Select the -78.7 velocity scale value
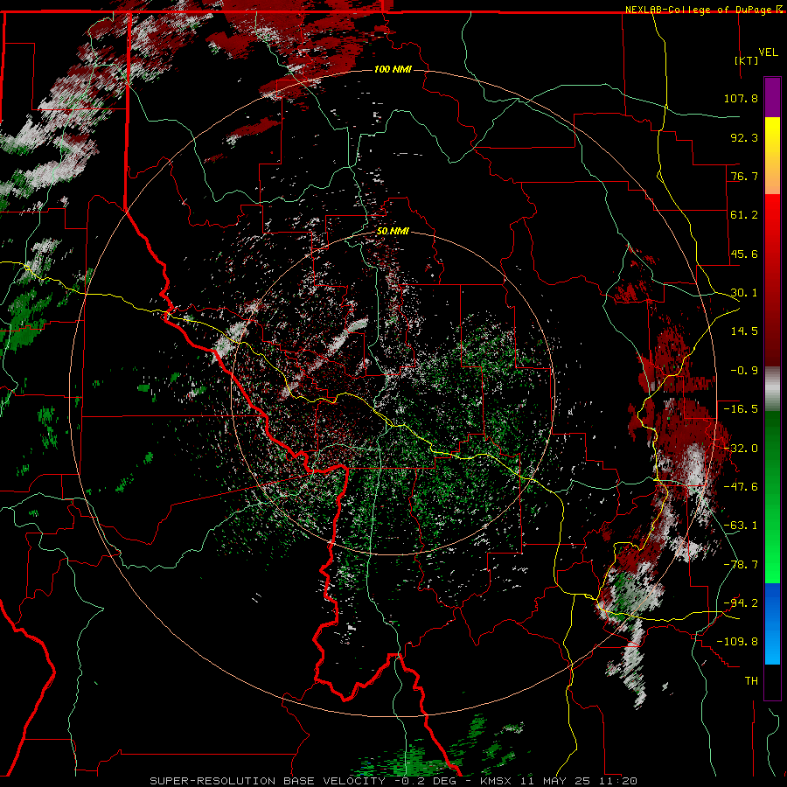This screenshot has width=787, height=787. (741, 565)
